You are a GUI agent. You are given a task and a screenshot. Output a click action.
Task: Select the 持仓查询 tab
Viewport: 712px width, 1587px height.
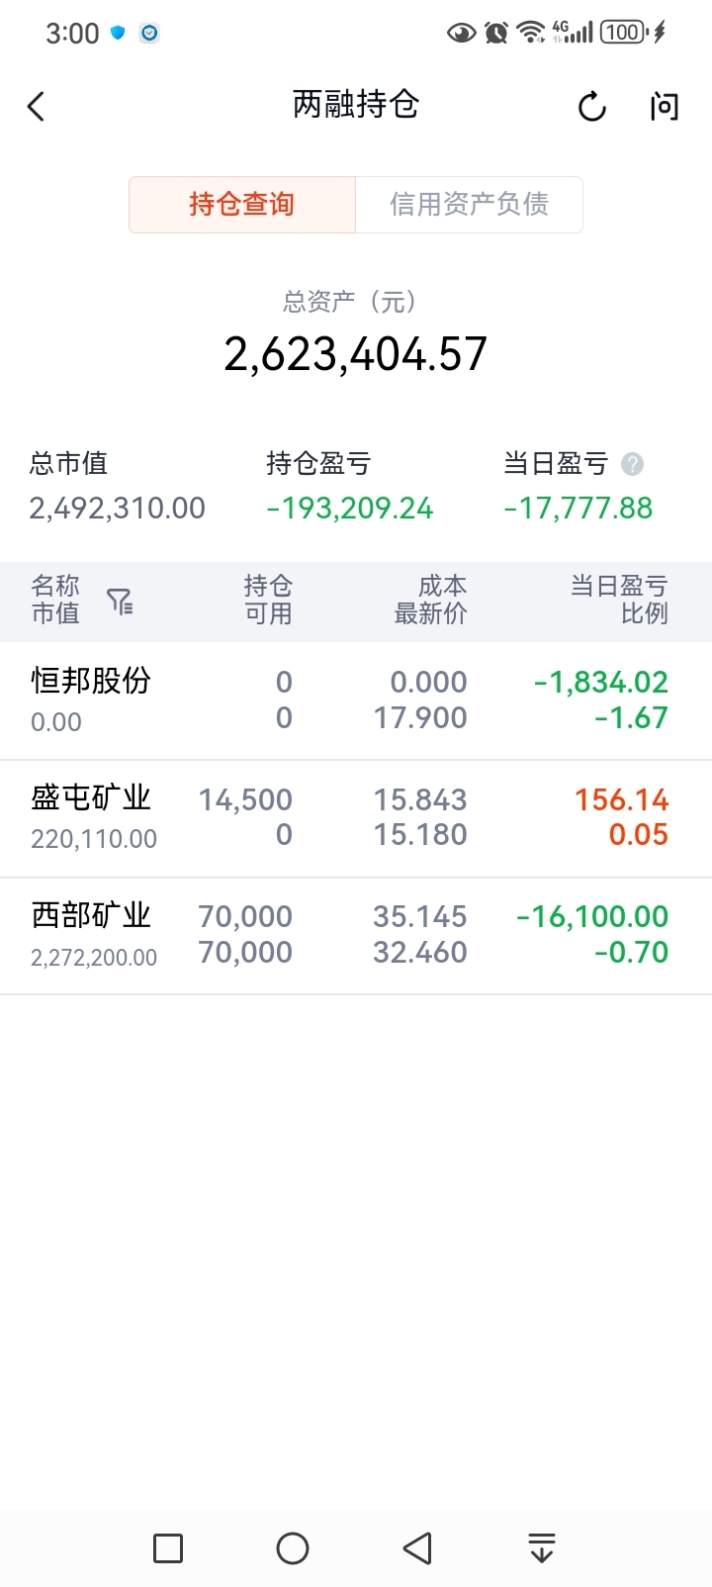(242, 205)
